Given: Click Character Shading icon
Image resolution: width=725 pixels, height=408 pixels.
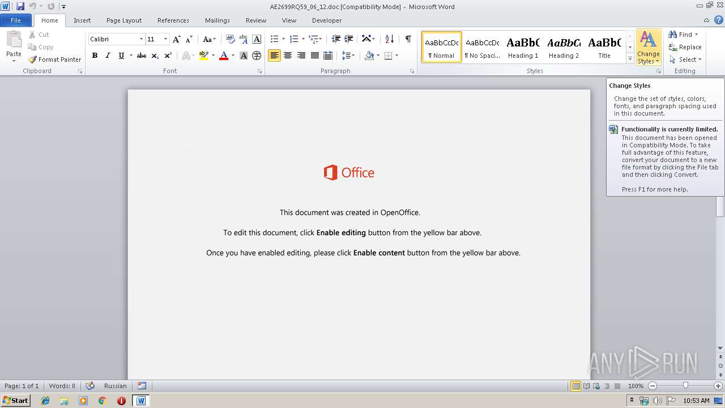Looking at the screenshot, I should tap(244, 56).
